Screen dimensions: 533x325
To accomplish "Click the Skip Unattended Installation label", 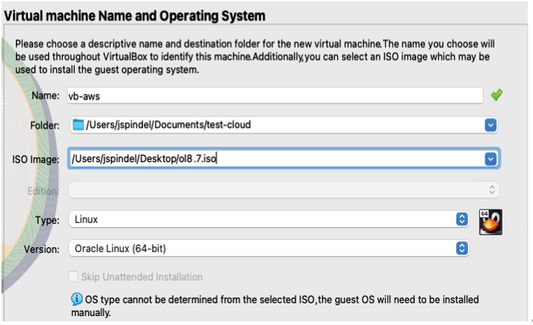I will (x=142, y=277).
